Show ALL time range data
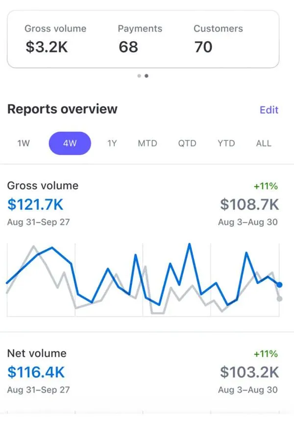This screenshot has height=421, width=294. pos(264,144)
